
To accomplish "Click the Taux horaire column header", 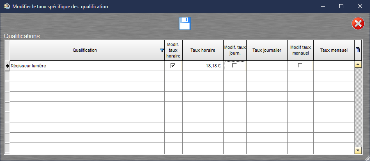I will coord(203,50).
